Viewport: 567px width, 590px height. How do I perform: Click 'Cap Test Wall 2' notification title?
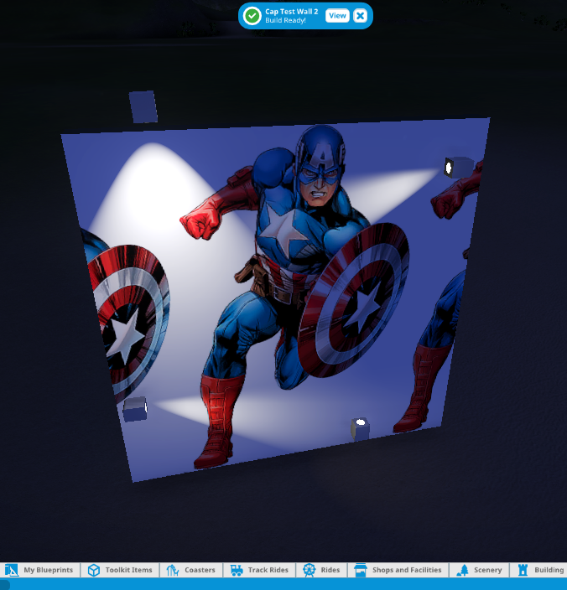click(291, 12)
